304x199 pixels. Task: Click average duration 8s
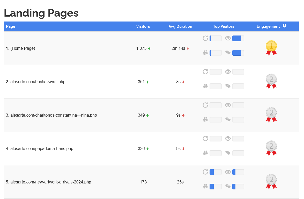(178, 82)
